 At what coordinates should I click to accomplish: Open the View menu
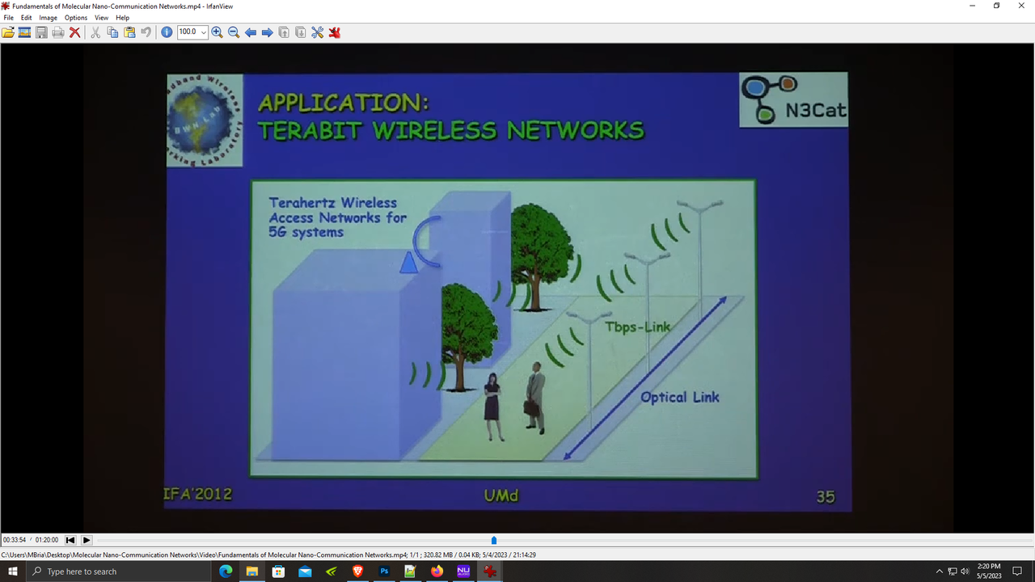click(101, 18)
